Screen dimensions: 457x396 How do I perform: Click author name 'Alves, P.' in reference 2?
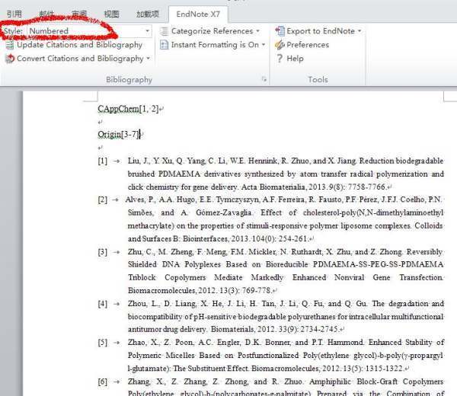pos(140,200)
